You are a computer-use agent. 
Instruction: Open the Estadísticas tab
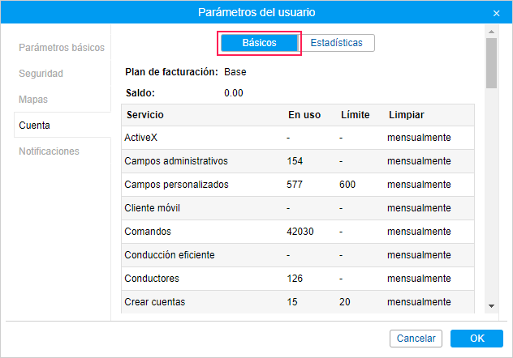pyautogui.click(x=336, y=43)
